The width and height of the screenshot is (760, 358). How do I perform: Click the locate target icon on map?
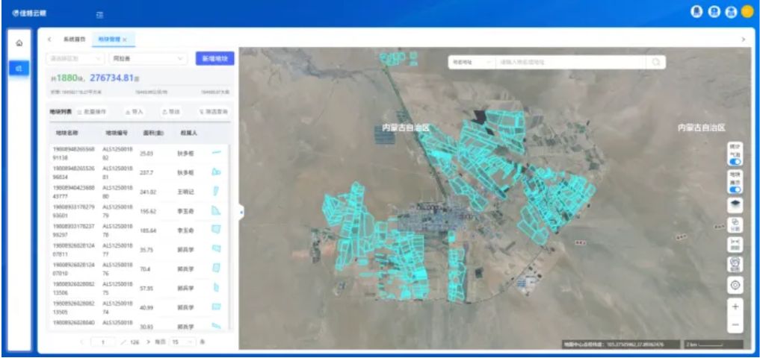coord(735,285)
